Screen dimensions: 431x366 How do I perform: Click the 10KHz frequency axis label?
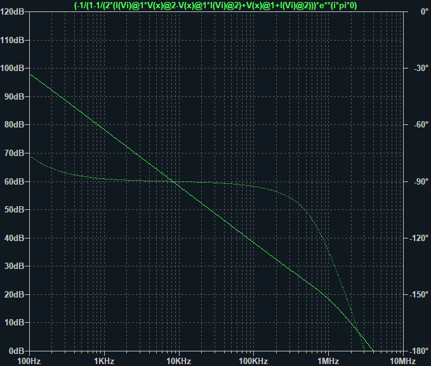coord(179,361)
